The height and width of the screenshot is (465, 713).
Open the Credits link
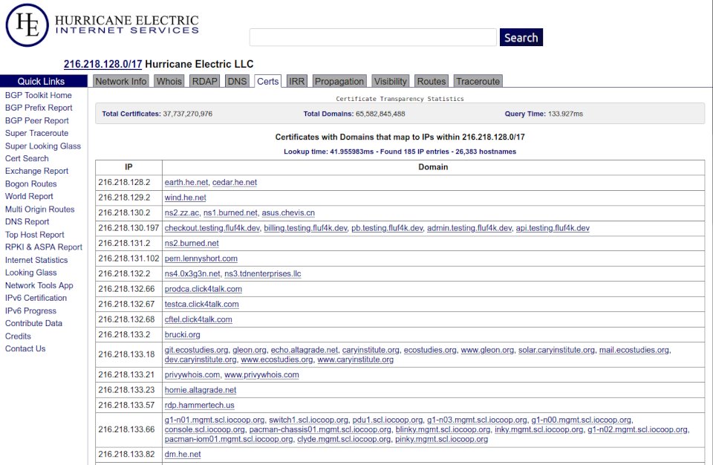[18, 336]
